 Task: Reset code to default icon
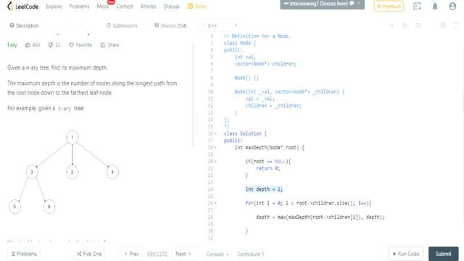(x=418, y=26)
